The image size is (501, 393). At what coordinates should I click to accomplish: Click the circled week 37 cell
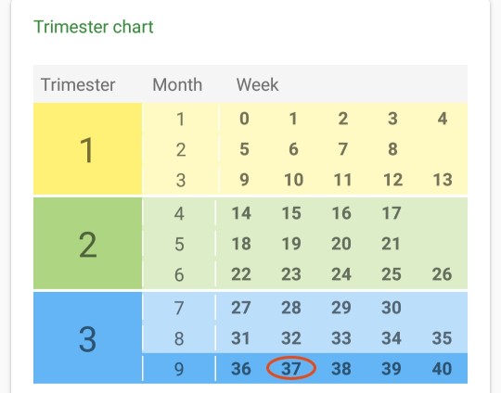tap(291, 368)
